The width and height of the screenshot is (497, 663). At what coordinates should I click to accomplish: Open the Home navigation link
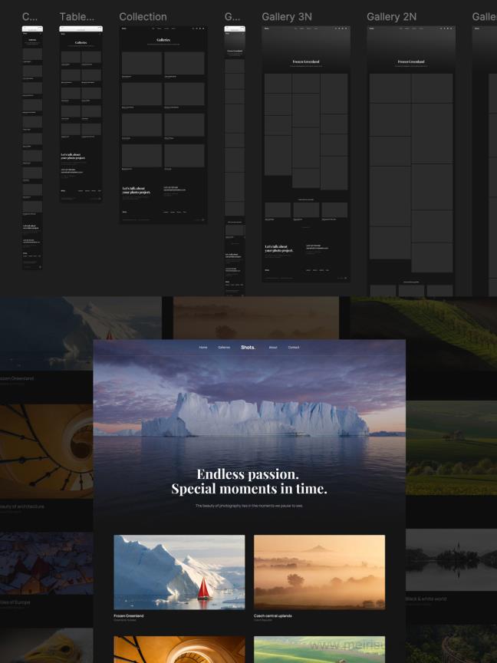tap(203, 348)
